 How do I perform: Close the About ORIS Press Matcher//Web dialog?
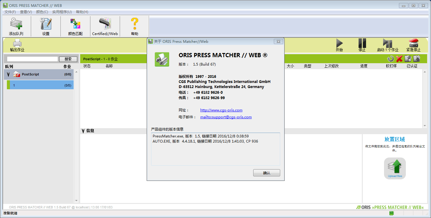point(278,41)
